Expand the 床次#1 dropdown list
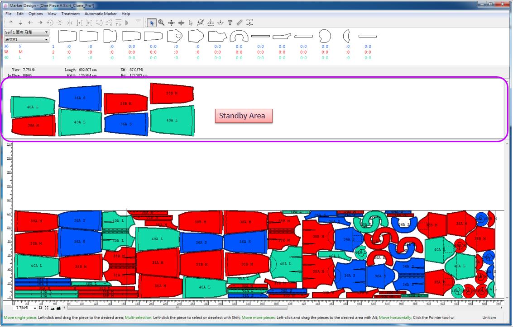The width and height of the screenshot is (513, 327). tap(26, 40)
